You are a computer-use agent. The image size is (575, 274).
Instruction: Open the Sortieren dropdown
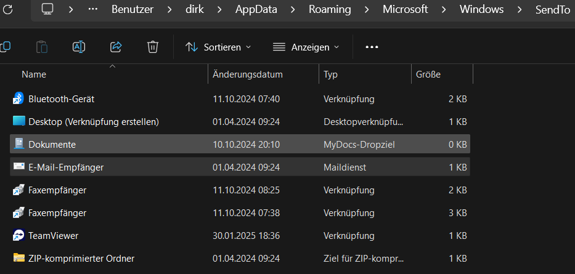pos(218,47)
